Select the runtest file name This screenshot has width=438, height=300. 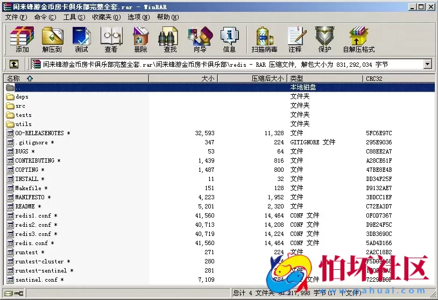(26, 252)
